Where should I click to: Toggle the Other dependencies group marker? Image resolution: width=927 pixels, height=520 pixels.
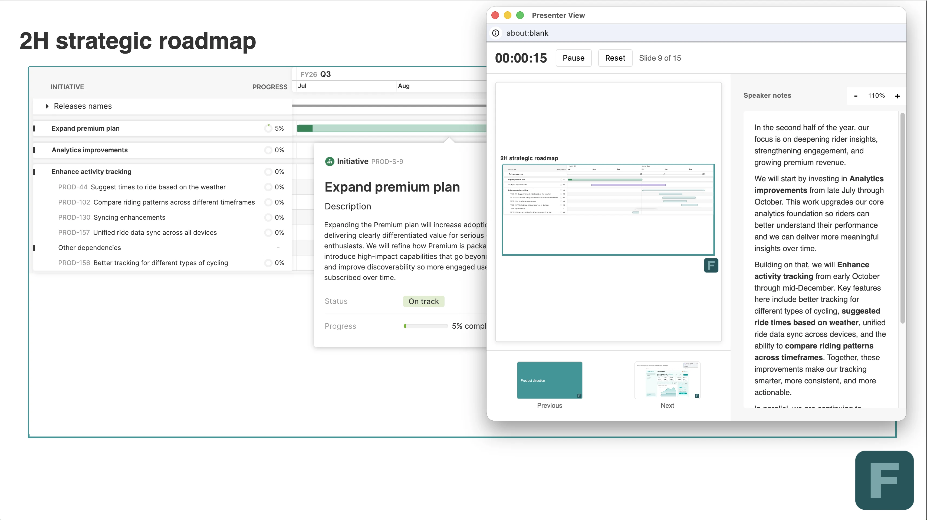click(34, 248)
